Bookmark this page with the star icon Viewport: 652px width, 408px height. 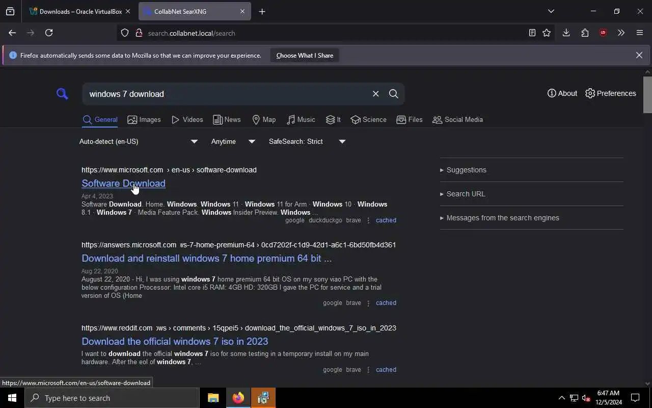pos(547,33)
